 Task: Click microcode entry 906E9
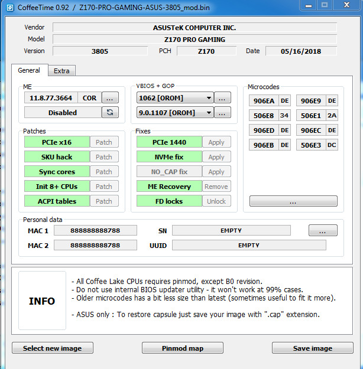click(311, 101)
